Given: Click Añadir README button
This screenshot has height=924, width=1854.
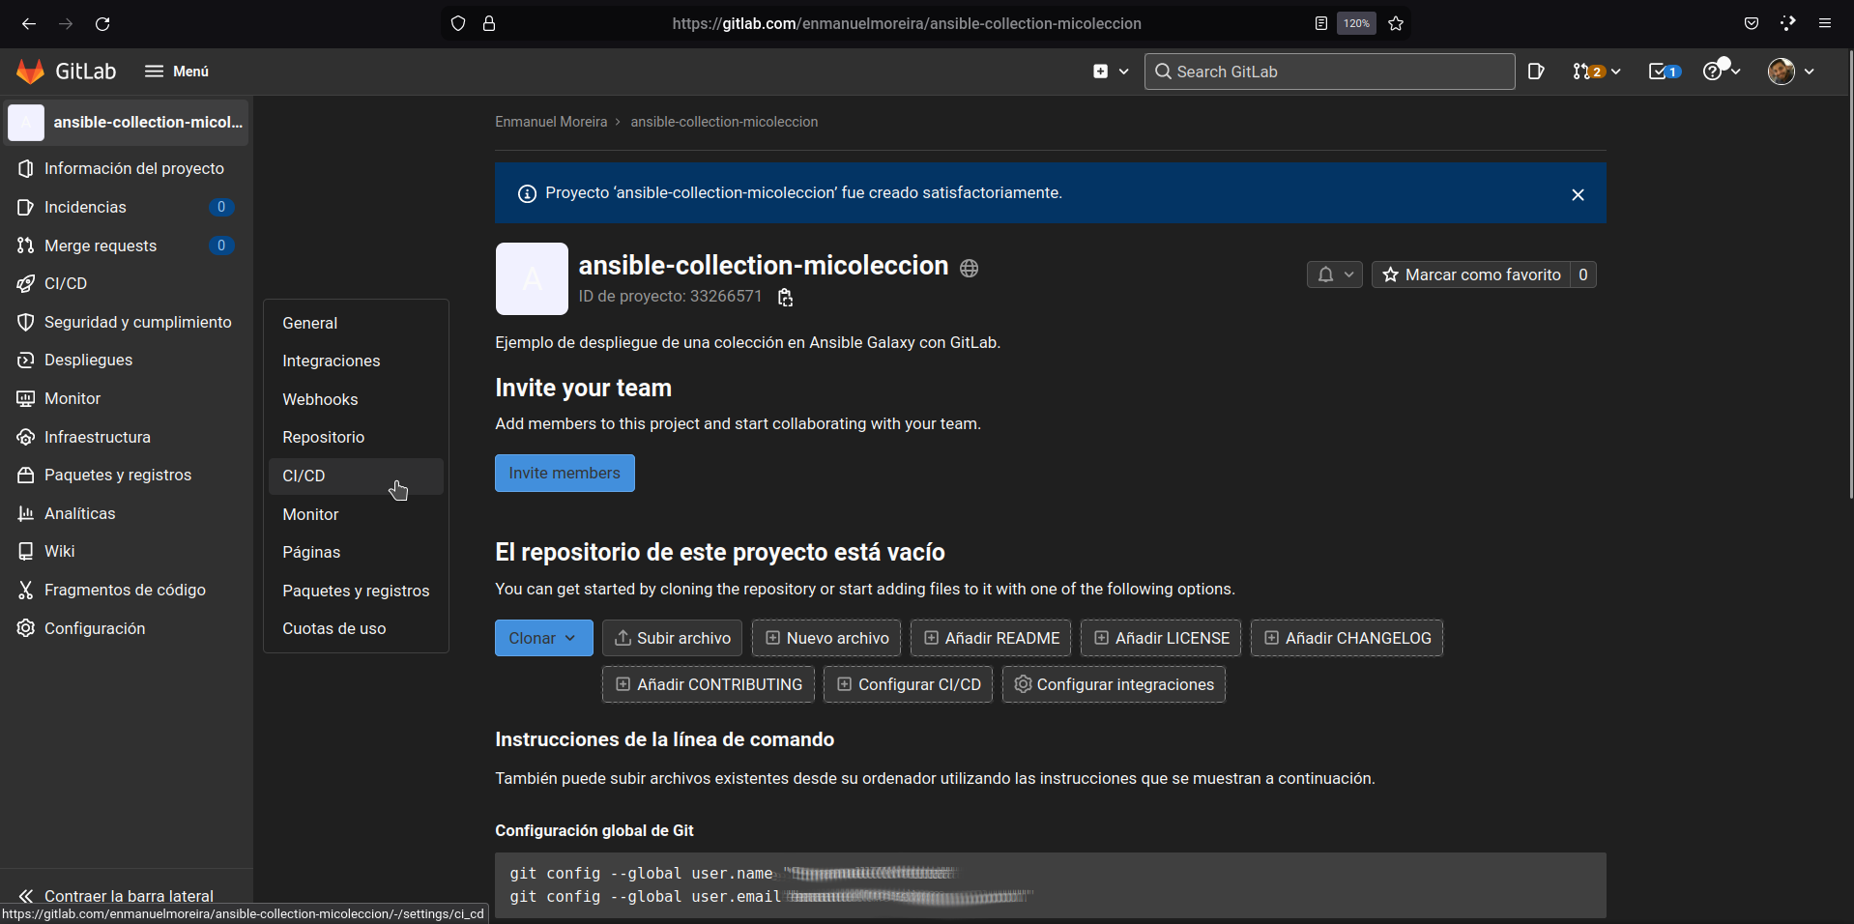Looking at the screenshot, I should 991,638.
